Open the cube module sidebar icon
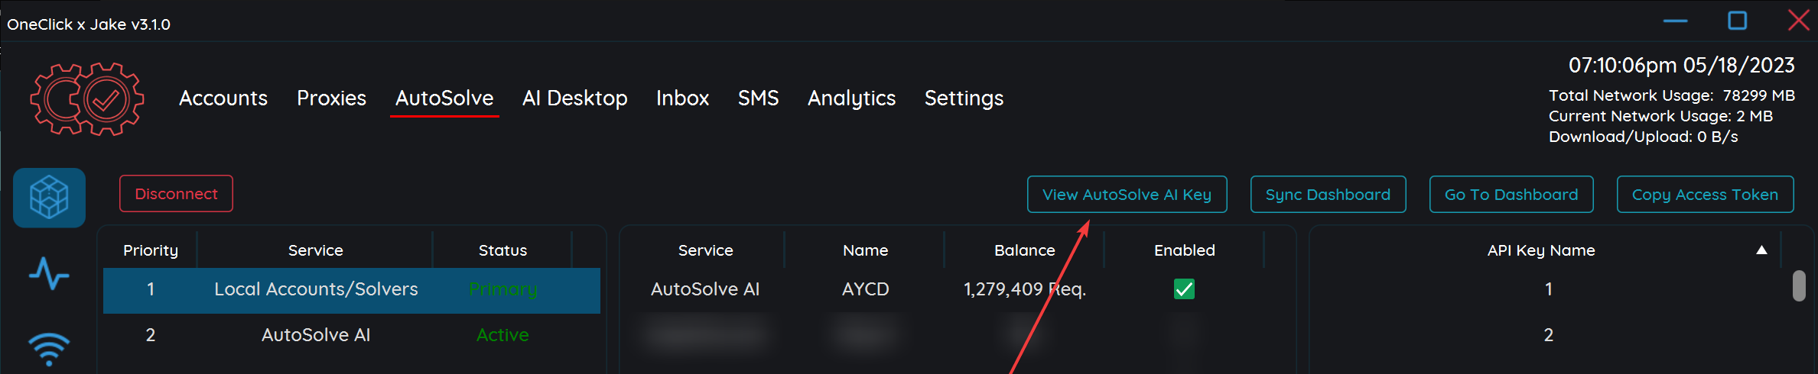The height and width of the screenshot is (374, 1818). 49,198
